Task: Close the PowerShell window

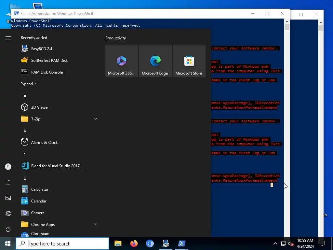Action: coord(282,13)
